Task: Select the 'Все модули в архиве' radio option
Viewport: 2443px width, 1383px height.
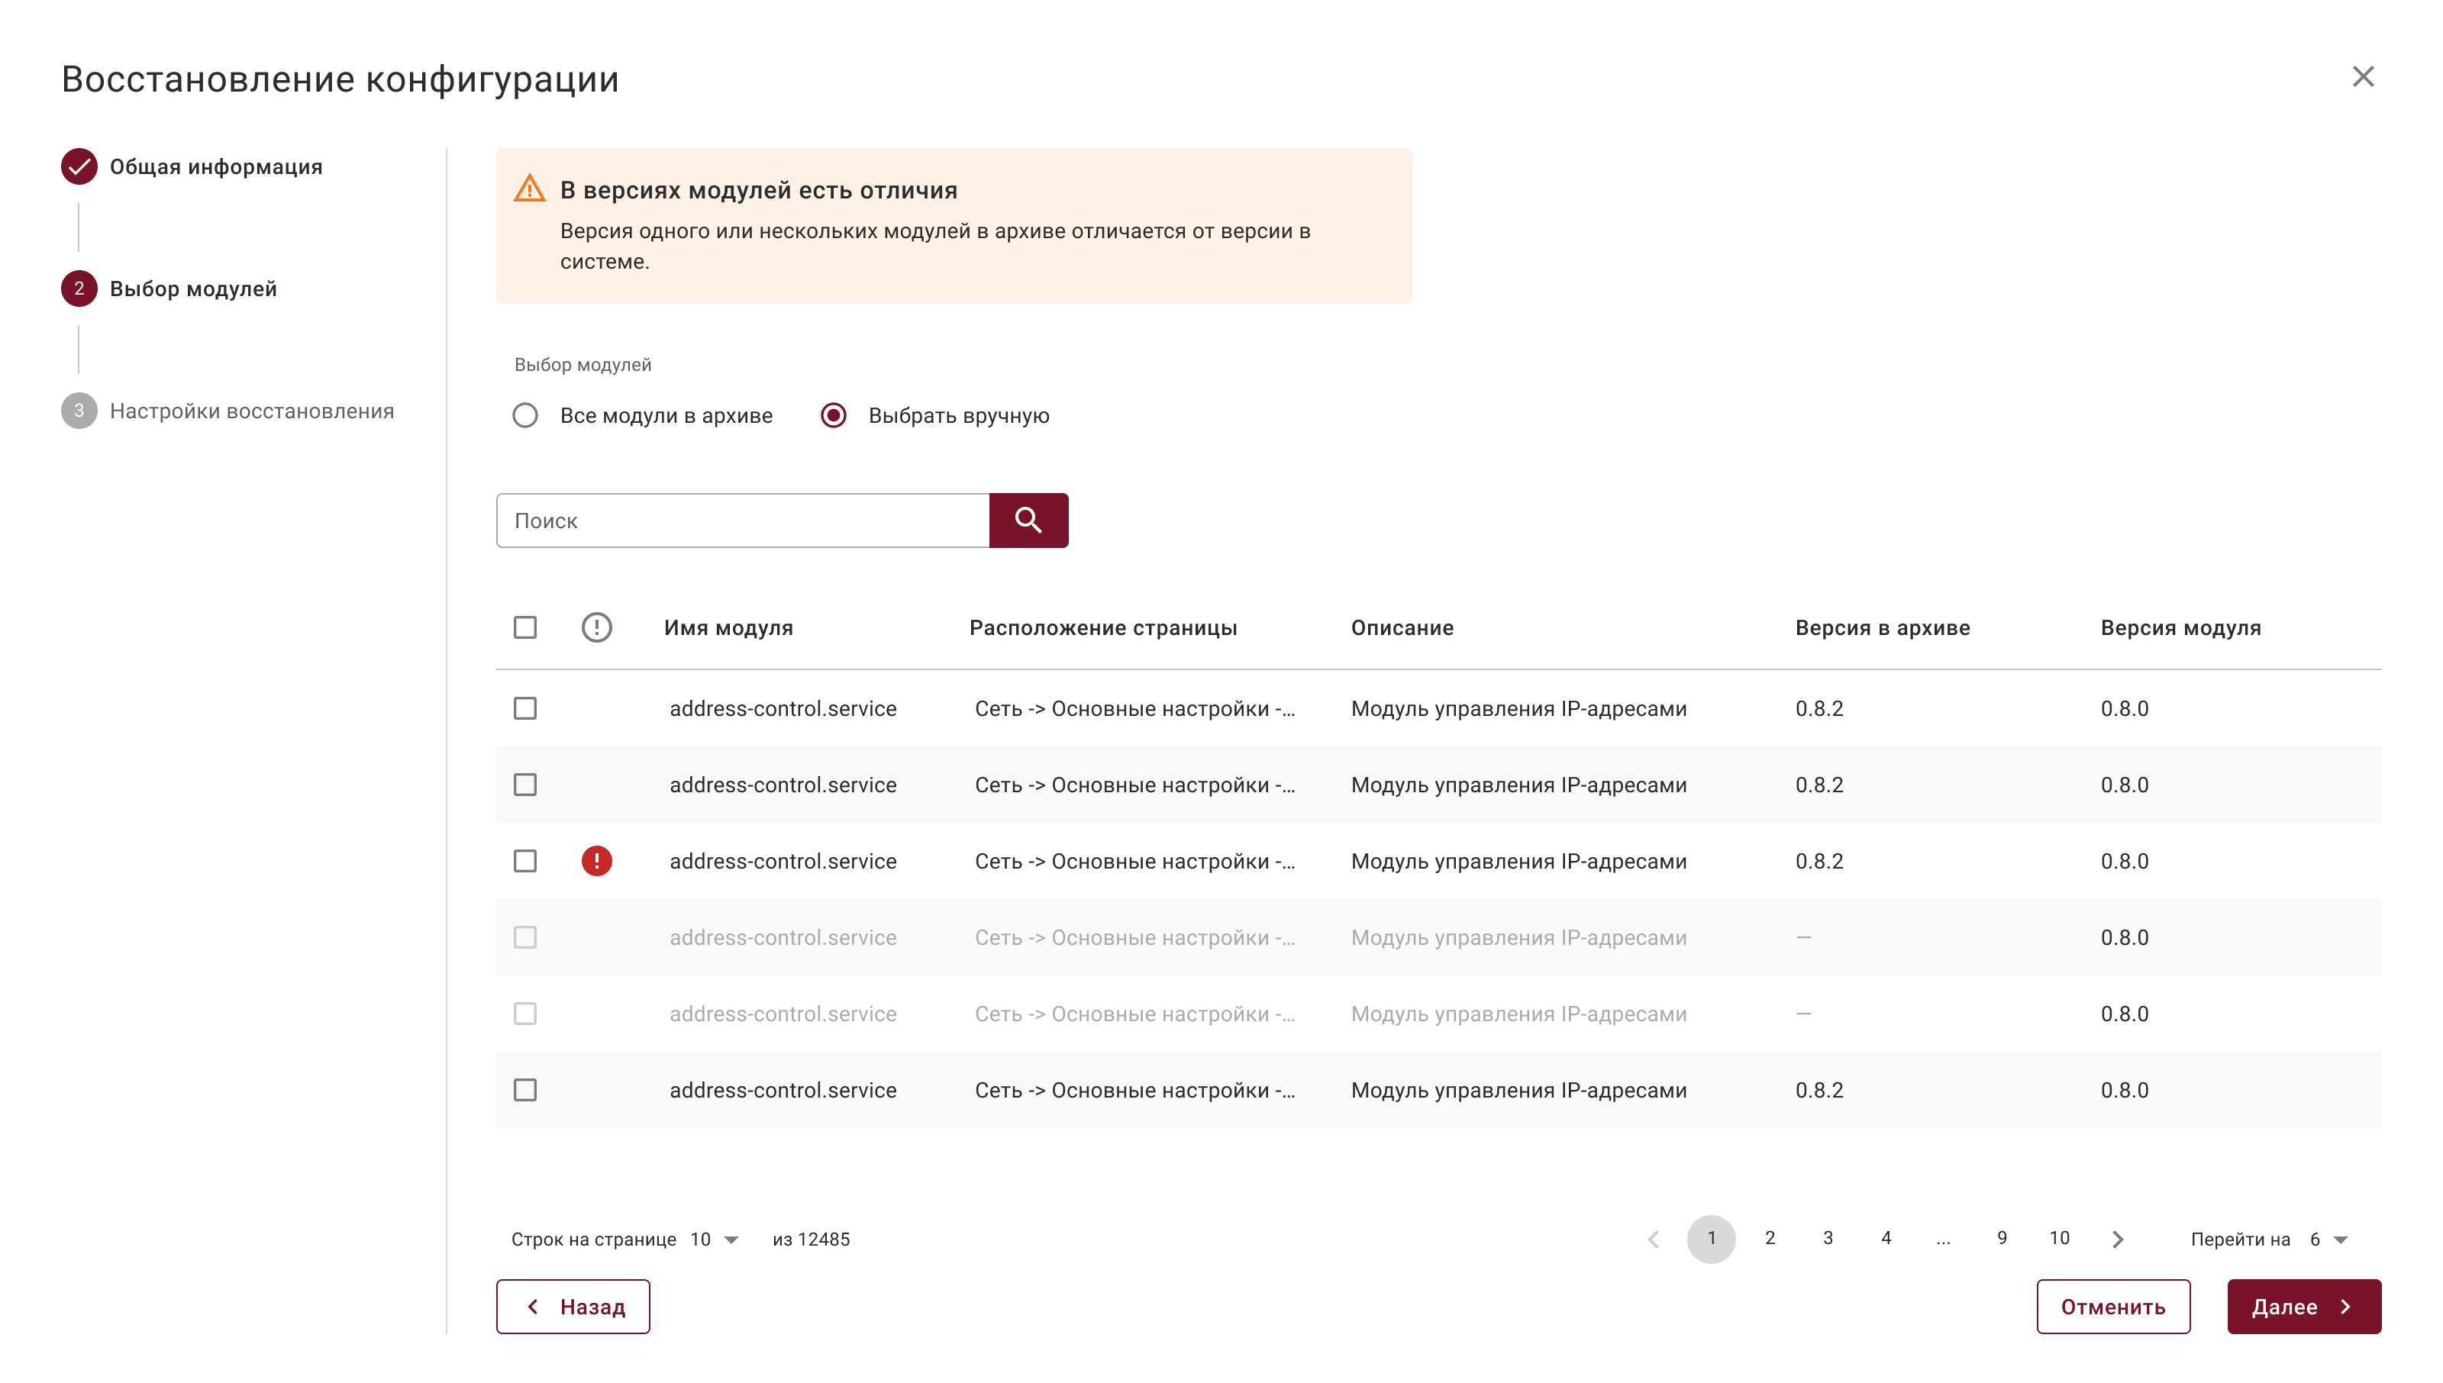Action: point(525,415)
